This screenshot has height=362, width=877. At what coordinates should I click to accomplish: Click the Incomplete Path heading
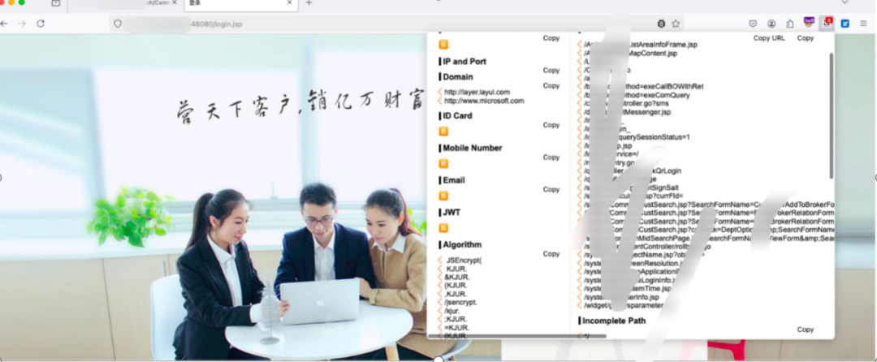(614, 321)
